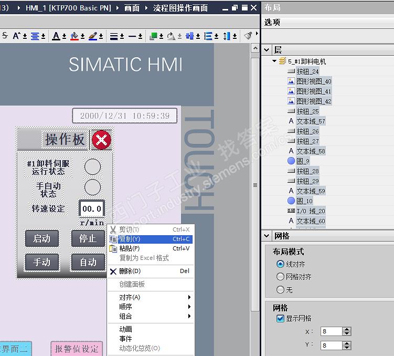Select the 无 layout mode option
Image resolution: width=394 pixels, height=356 pixels.
pos(280,290)
